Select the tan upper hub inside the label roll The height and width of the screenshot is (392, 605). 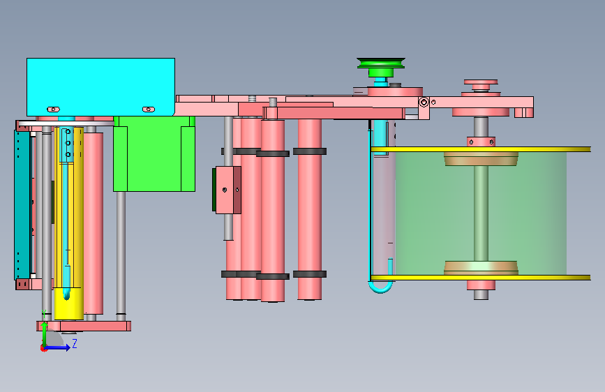481,159
